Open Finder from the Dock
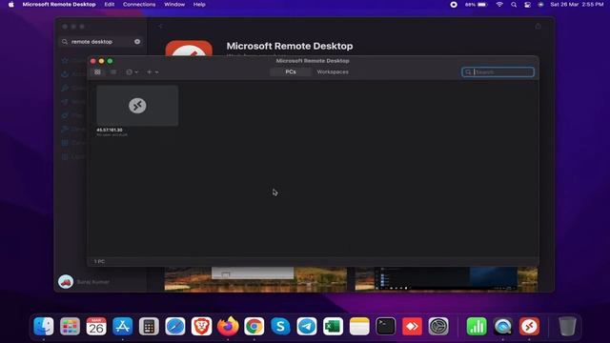This screenshot has height=343, width=610. coord(44,326)
